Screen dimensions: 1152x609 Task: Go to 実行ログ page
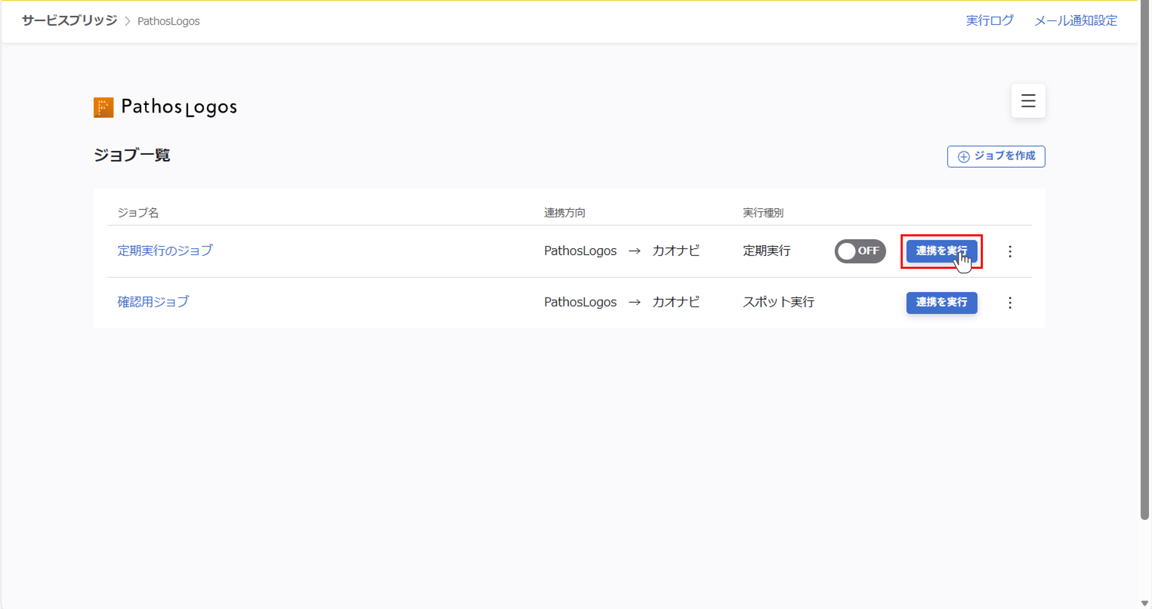tap(989, 21)
